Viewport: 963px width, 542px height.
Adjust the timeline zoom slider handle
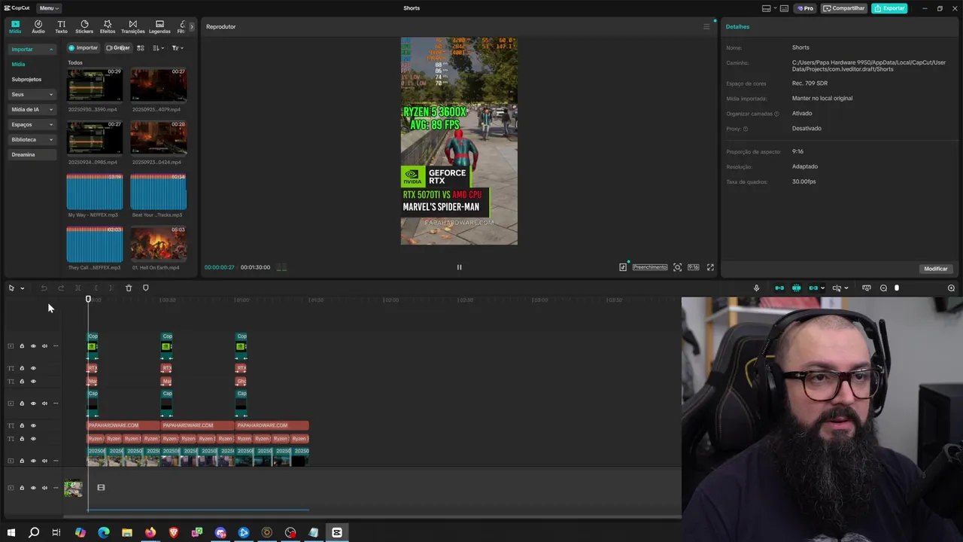click(x=897, y=288)
